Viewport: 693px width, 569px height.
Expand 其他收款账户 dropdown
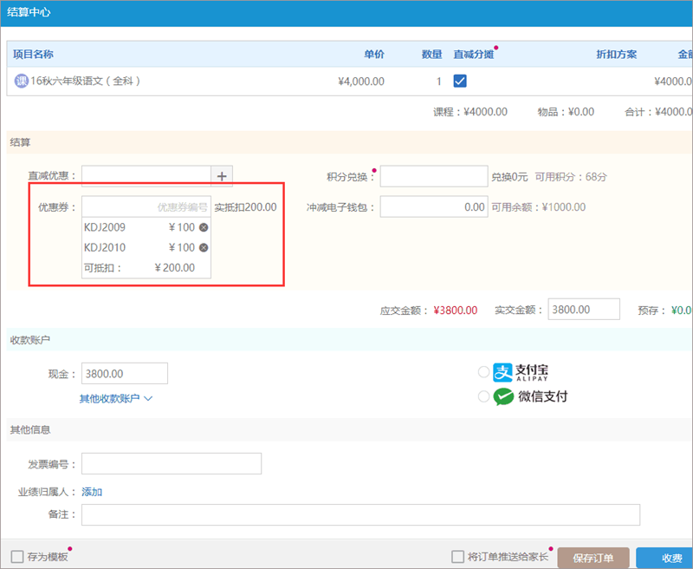pyautogui.click(x=116, y=399)
